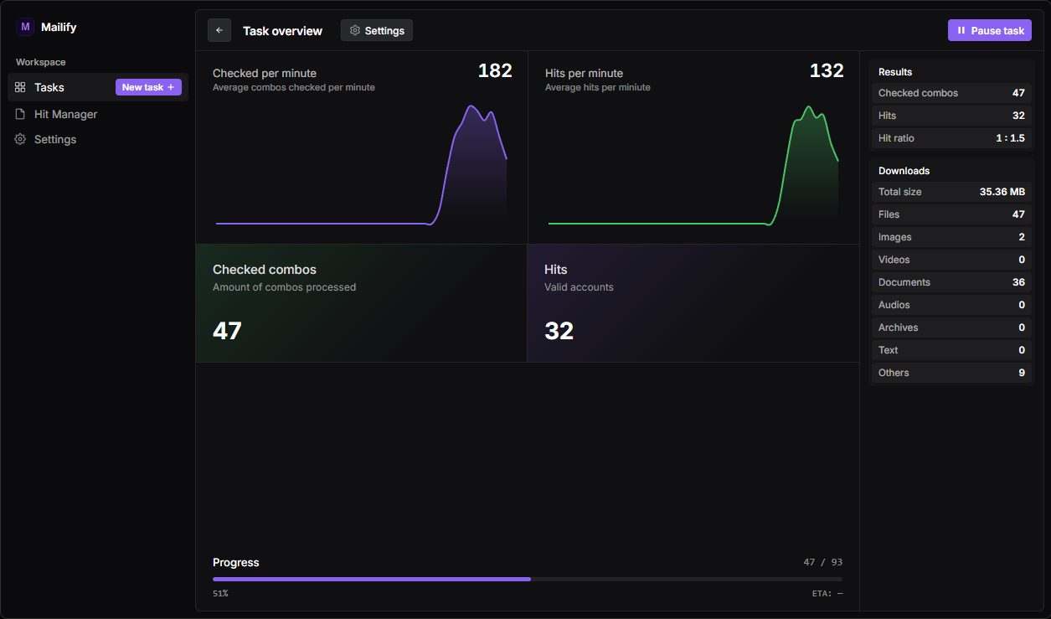Click the pause icon inside the Pause task button
The image size is (1051, 619).
click(961, 30)
